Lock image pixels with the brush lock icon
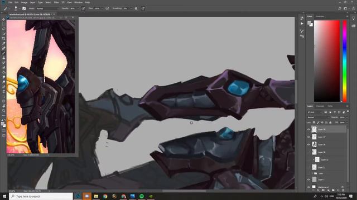The image size is (357, 200). pyautogui.click(x=318, y=122)
